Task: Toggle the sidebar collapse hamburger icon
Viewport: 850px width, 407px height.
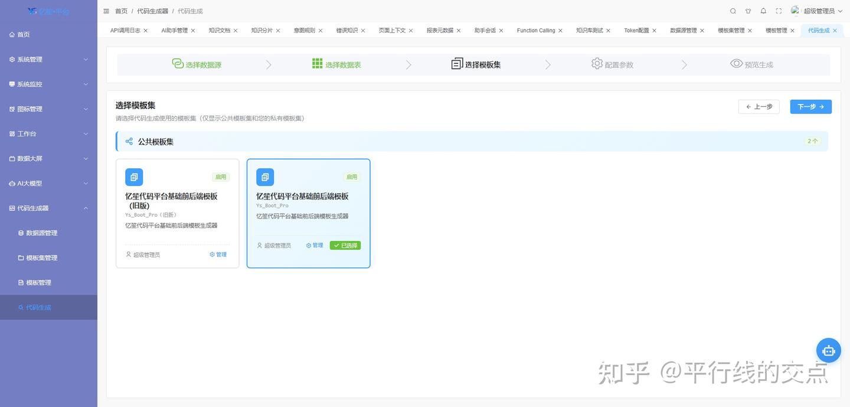Action: (106, 11)
